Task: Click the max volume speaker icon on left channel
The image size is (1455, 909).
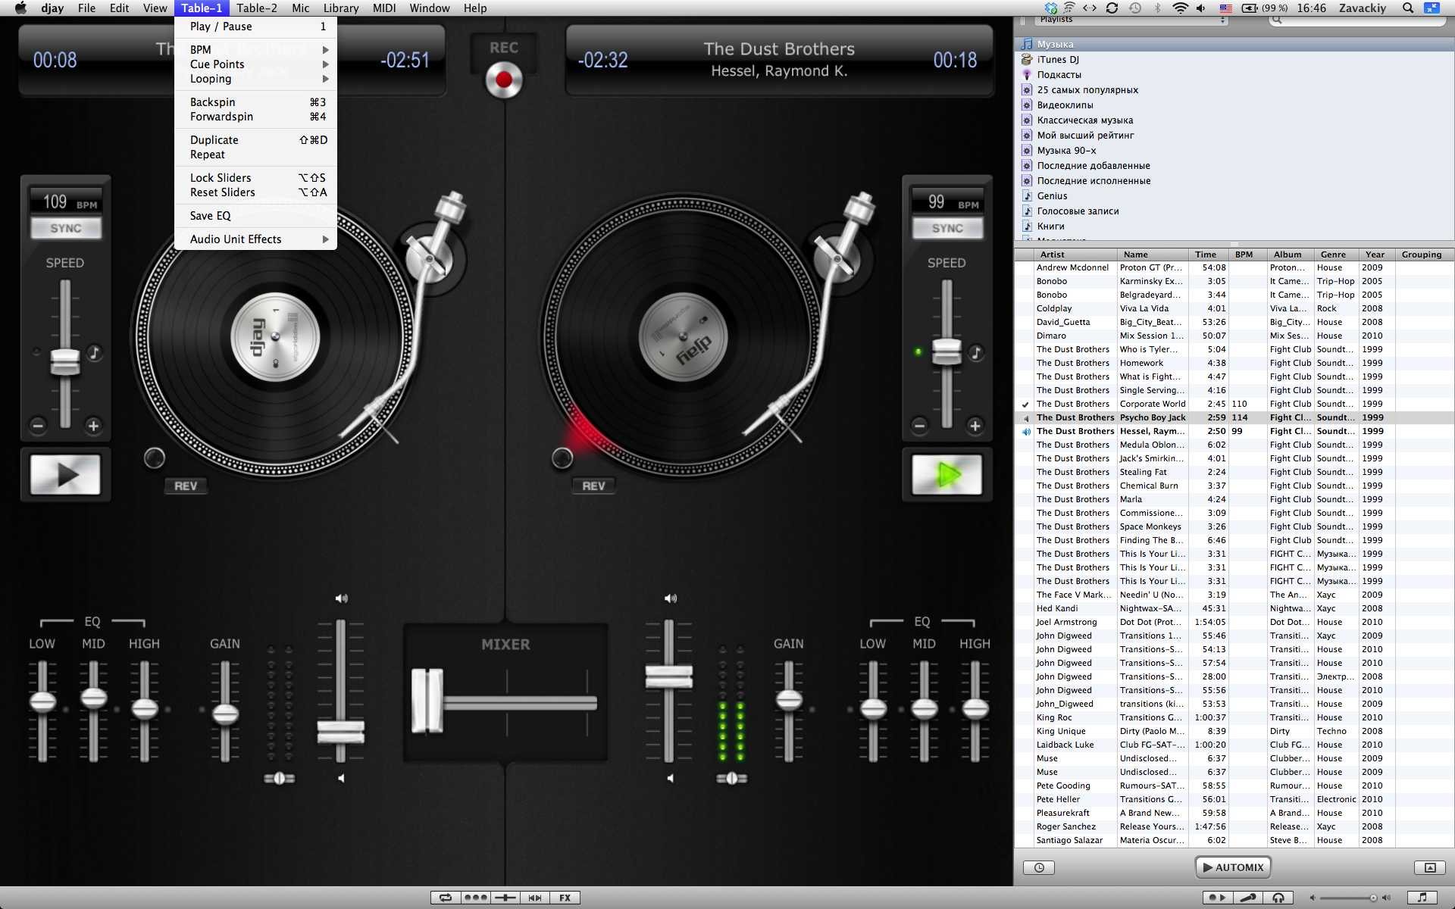Action: (x=341, y=598)
